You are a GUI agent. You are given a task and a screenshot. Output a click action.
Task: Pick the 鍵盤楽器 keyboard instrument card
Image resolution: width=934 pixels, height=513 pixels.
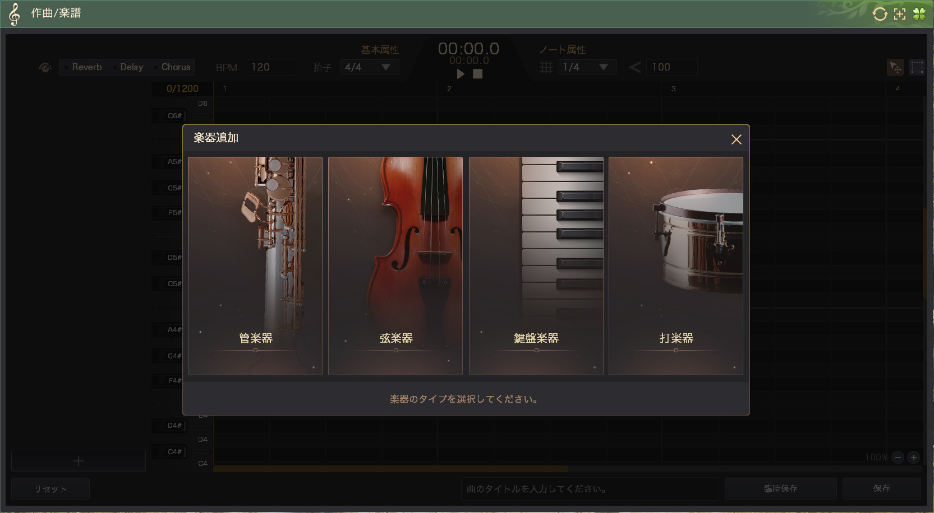click(536, 266)
